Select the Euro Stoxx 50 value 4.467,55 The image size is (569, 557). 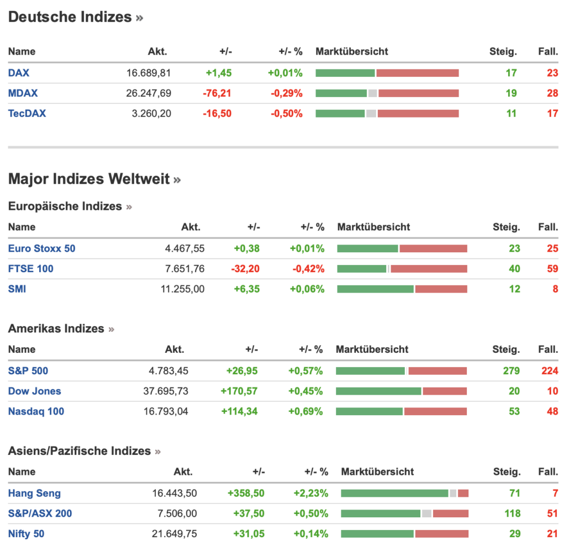185,249
